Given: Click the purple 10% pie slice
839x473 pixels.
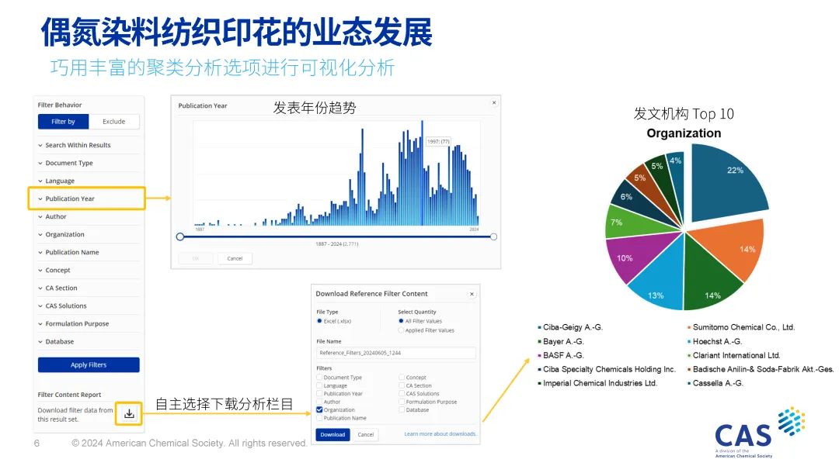Looking at the screenshot, I should [x=637, y=256].
